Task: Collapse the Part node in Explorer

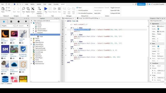Action: [x=33, y=35]
